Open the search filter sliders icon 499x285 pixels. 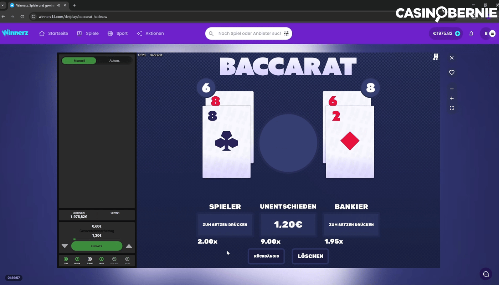(x=286, y=34)
